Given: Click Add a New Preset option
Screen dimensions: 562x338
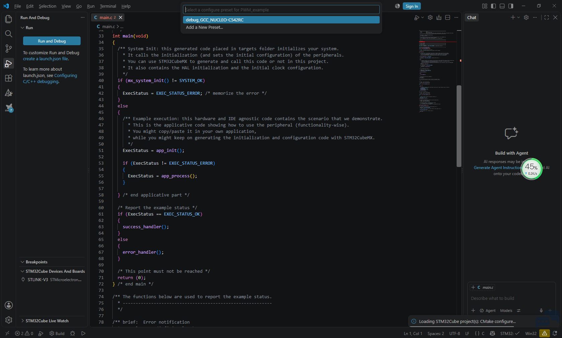Looking at the screenshot, I should [x=281, y=27].
